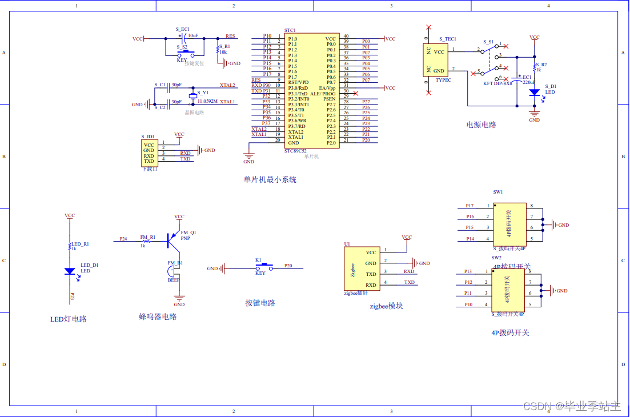
Task: Select the 220uF capacitor value text
Action: (529, 82)
